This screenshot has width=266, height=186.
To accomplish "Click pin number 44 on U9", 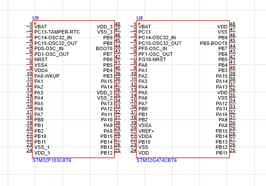I will click(x=118, y=46).
